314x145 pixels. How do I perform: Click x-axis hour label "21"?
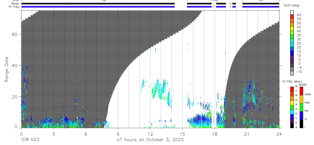247,134
